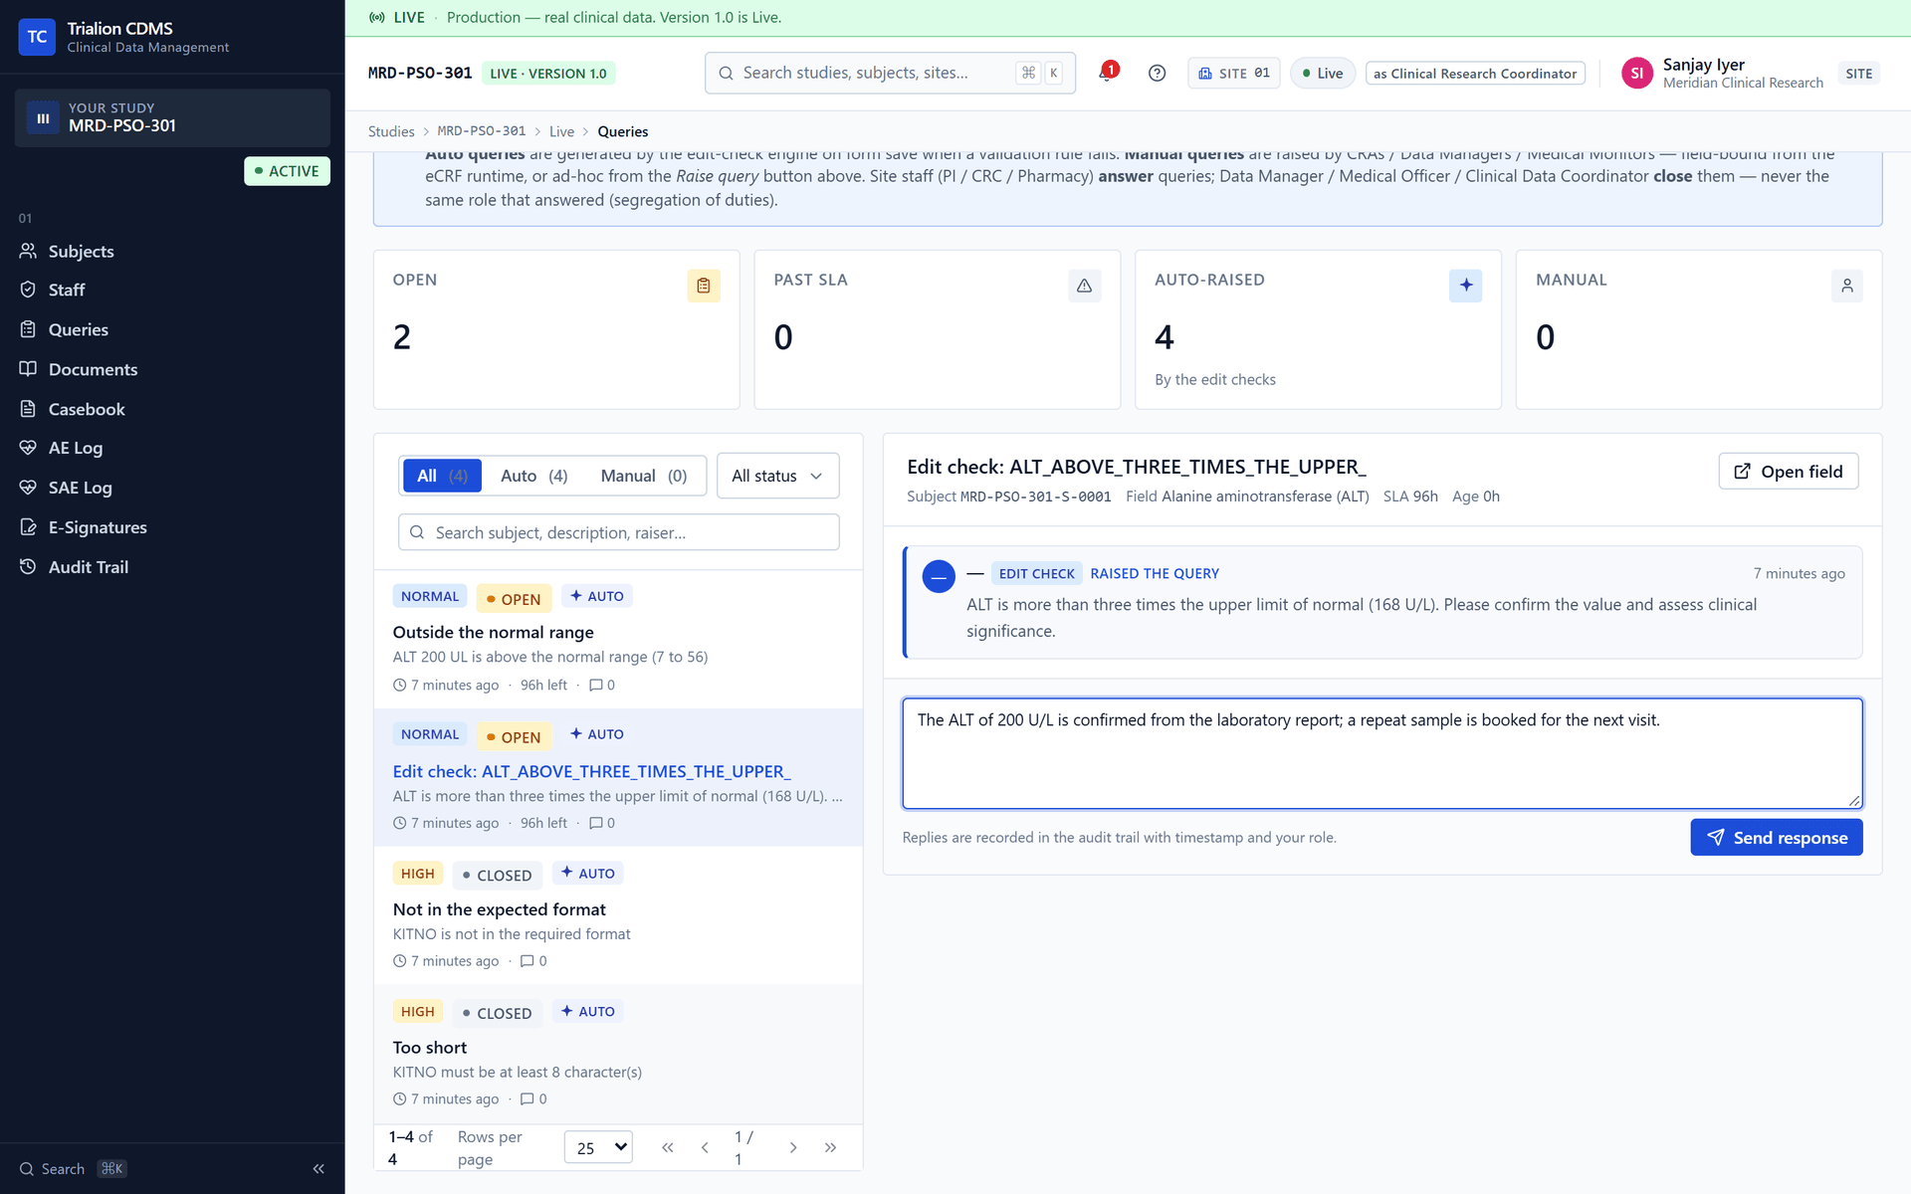Go to the first page of queries
This screenshot has height=1194, width=1911.
[x=667, y=1147]
